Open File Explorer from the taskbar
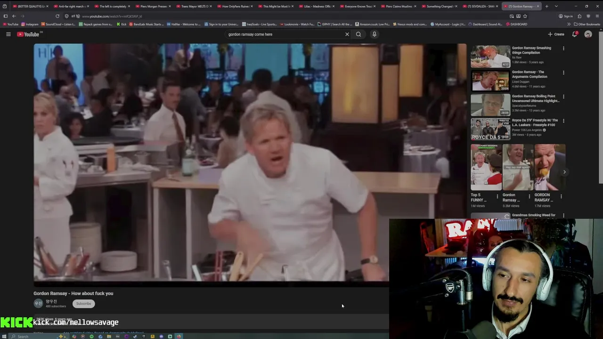 coord(109,336)
